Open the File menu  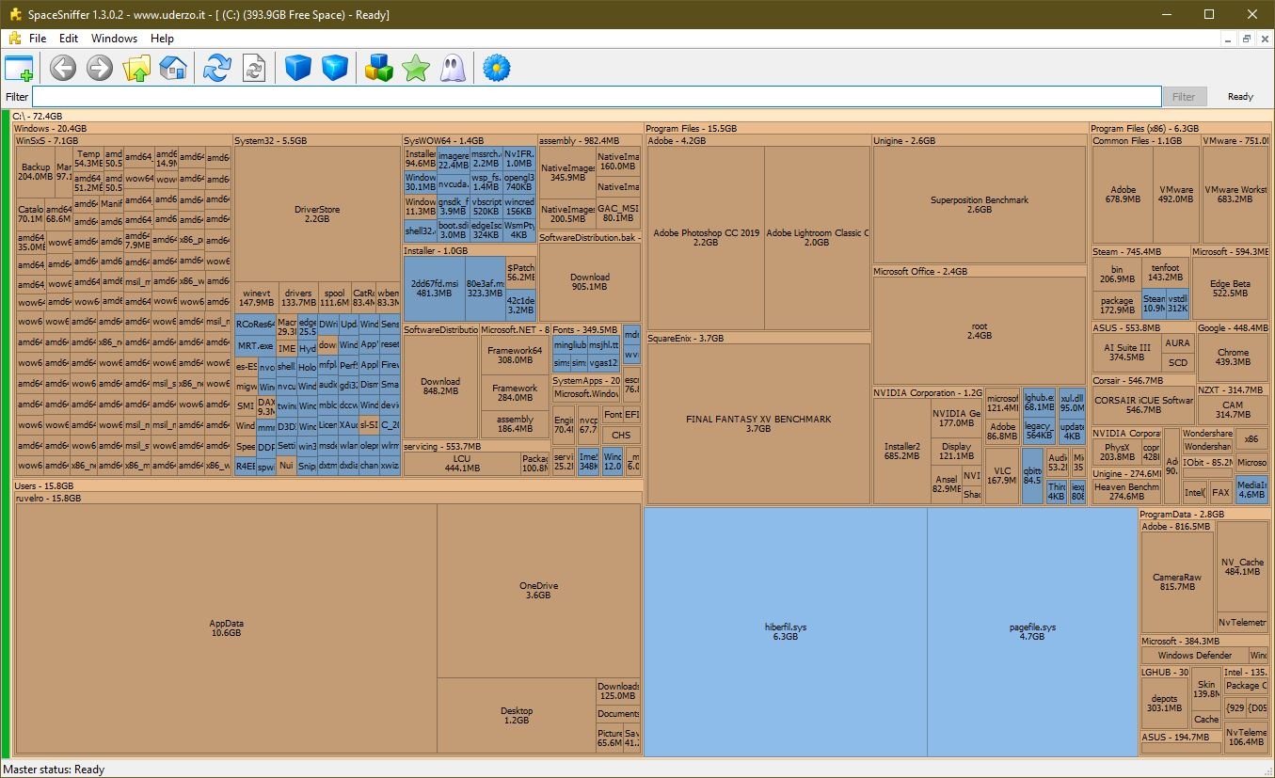(x=38, y=39)
